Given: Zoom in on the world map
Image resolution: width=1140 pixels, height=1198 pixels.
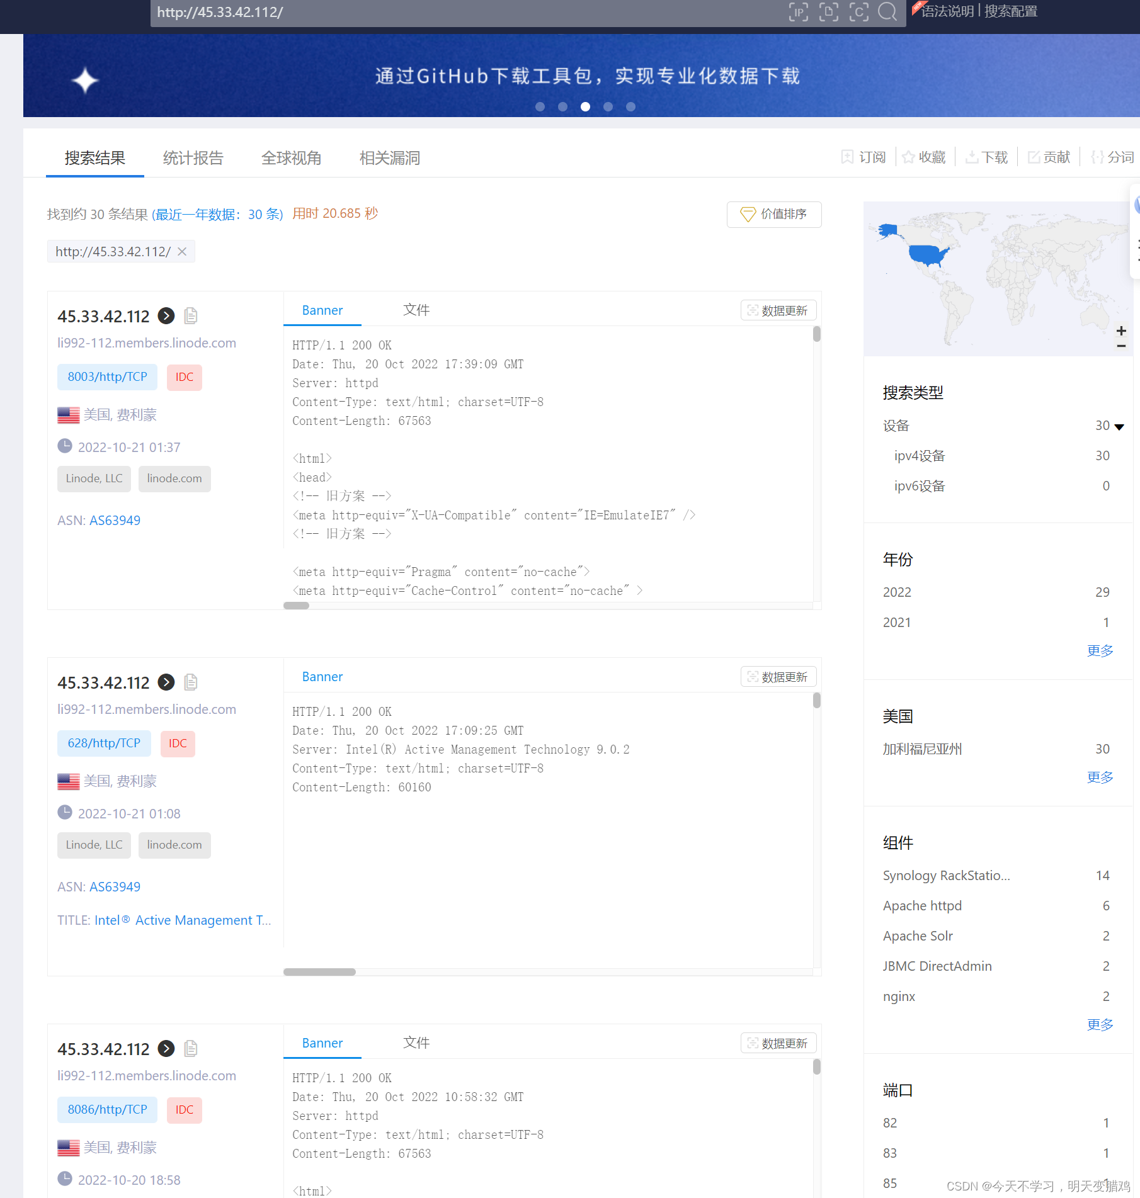Looking at the screenshot, I should click(x=1121, y=331).
